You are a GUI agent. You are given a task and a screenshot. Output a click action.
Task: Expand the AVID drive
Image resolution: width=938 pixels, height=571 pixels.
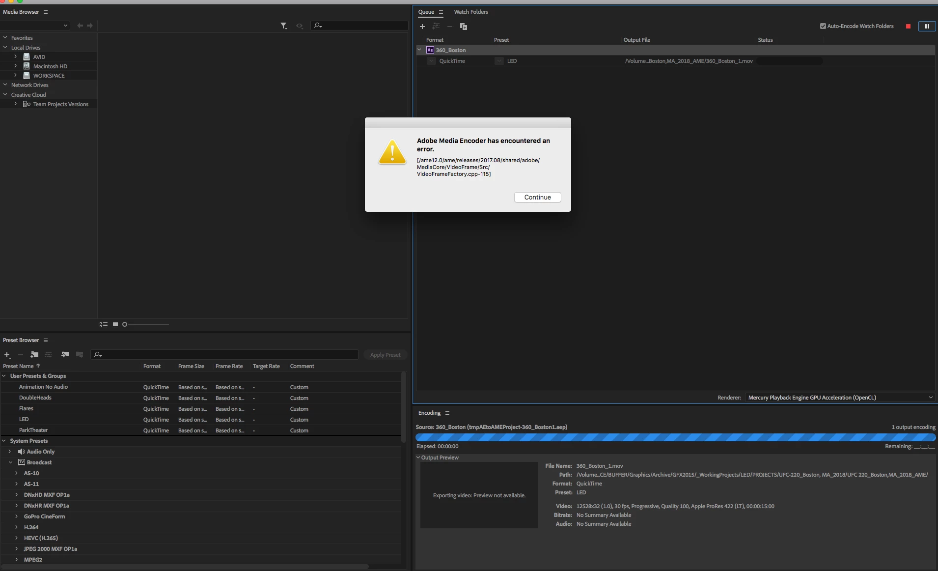click(x=16, y=57)
